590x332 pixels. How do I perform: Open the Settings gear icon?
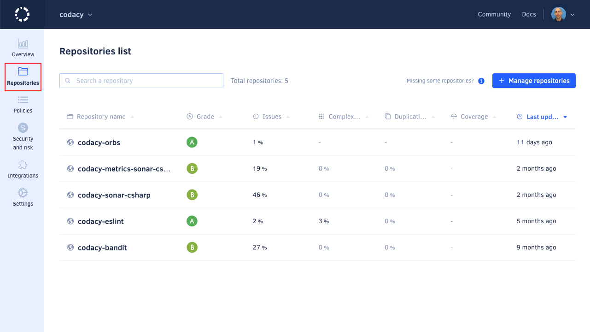tap(23, 193)
